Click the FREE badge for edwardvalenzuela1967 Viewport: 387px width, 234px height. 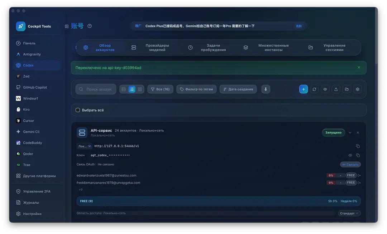click(351, 175)
